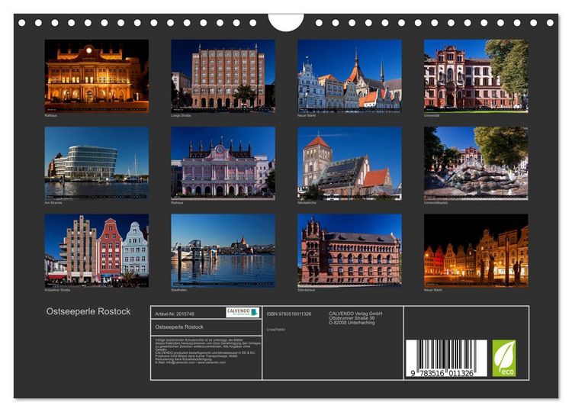Click the large 'Ostseeperle Rostock' title at the left
Screen dimensions: 572x412
[x=88, y=311]
